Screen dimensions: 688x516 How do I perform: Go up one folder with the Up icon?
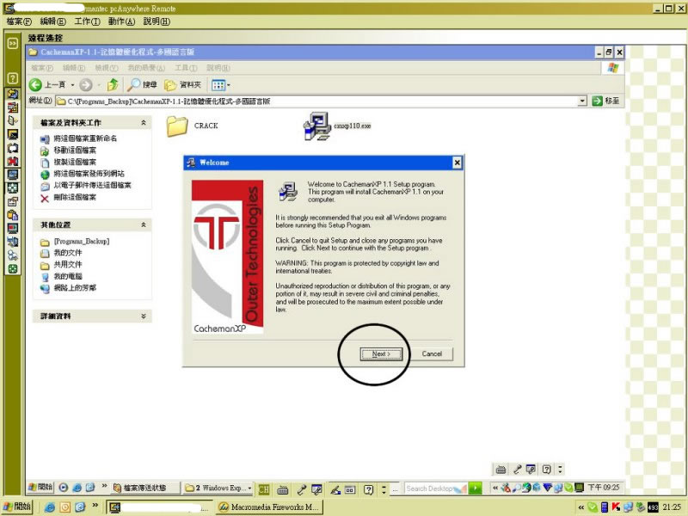[x=113, y=84]
